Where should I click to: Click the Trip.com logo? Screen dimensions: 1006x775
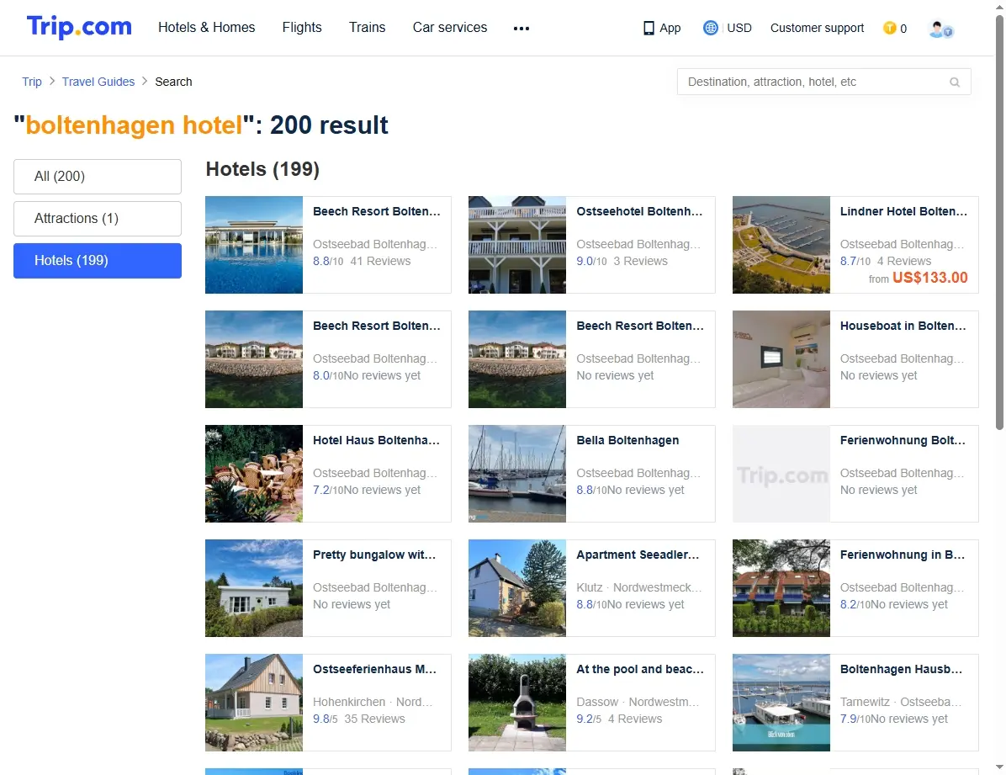pos(79,27)
